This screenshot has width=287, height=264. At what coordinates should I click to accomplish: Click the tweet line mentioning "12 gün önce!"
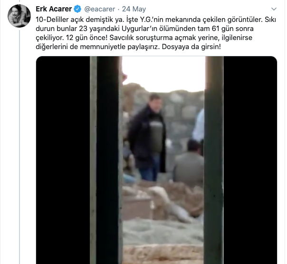click(144, 38)
